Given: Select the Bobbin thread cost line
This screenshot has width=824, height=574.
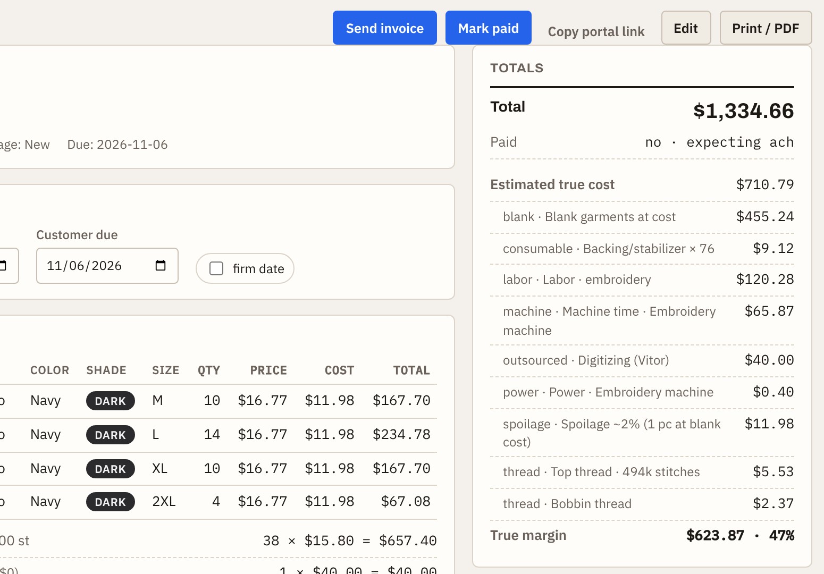Looking at the screenshot, I should pyautogui.click(x=642, y=504).
